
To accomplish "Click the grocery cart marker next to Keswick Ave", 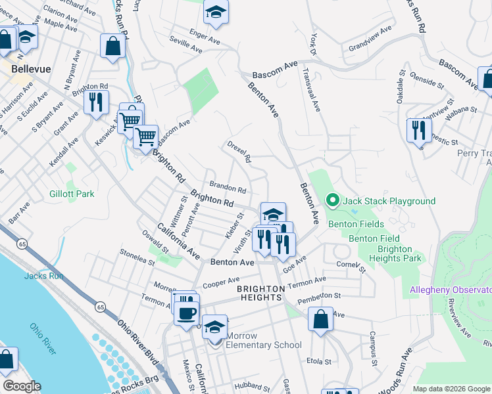I will point(129,123).
